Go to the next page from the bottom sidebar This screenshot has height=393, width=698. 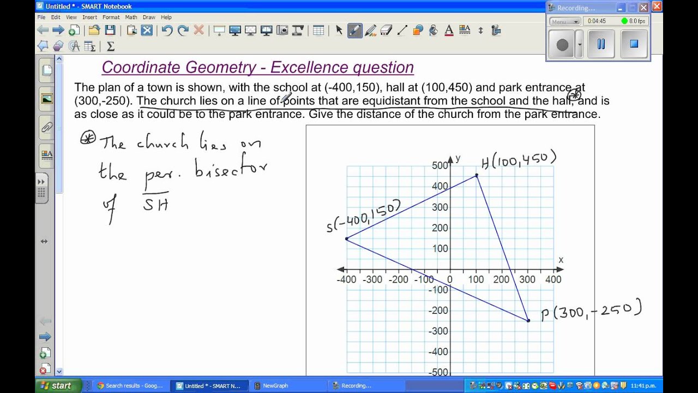click(45, 337)
